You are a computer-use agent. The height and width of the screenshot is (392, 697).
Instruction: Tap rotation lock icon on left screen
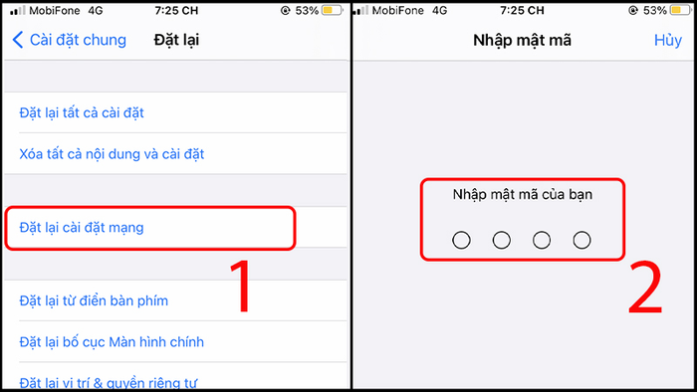(x=286, y=10)
